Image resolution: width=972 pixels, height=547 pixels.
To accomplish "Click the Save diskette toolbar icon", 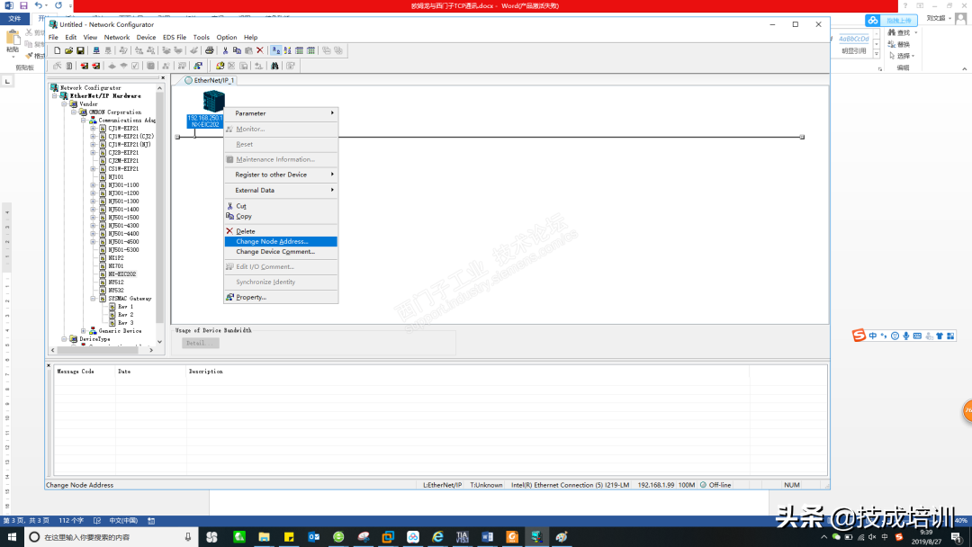I will [80, 50].
